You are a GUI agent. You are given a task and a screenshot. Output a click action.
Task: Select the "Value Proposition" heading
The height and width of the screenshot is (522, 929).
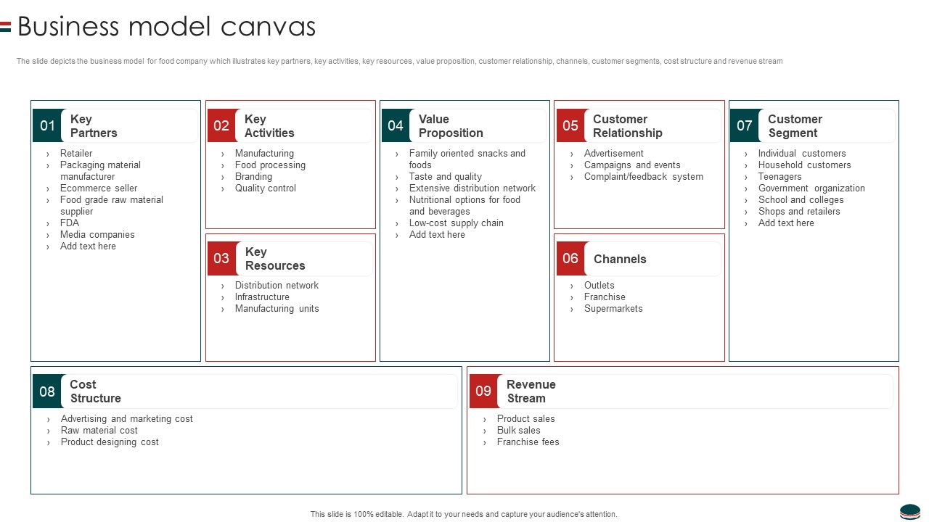[x=451, y=126]
